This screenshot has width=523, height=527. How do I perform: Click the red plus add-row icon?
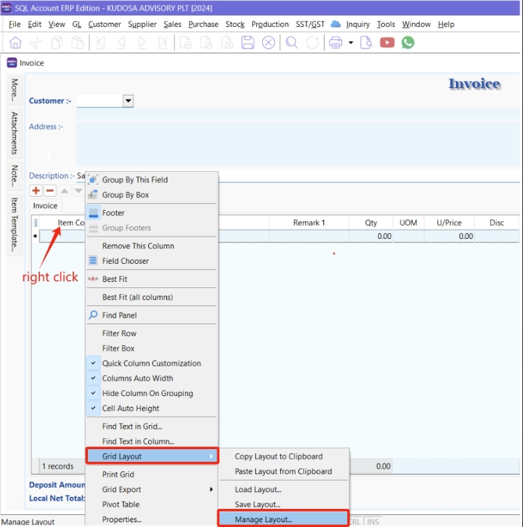click(x=36, y=191)
